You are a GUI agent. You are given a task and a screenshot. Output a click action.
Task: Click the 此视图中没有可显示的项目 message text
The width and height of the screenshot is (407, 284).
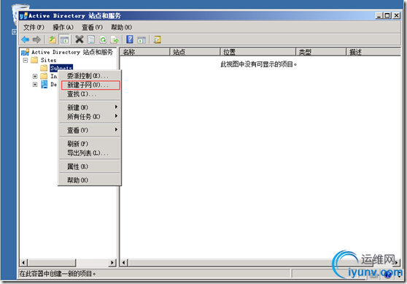(258, 64)
